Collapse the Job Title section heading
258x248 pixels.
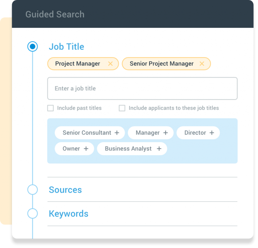(67, 47)
